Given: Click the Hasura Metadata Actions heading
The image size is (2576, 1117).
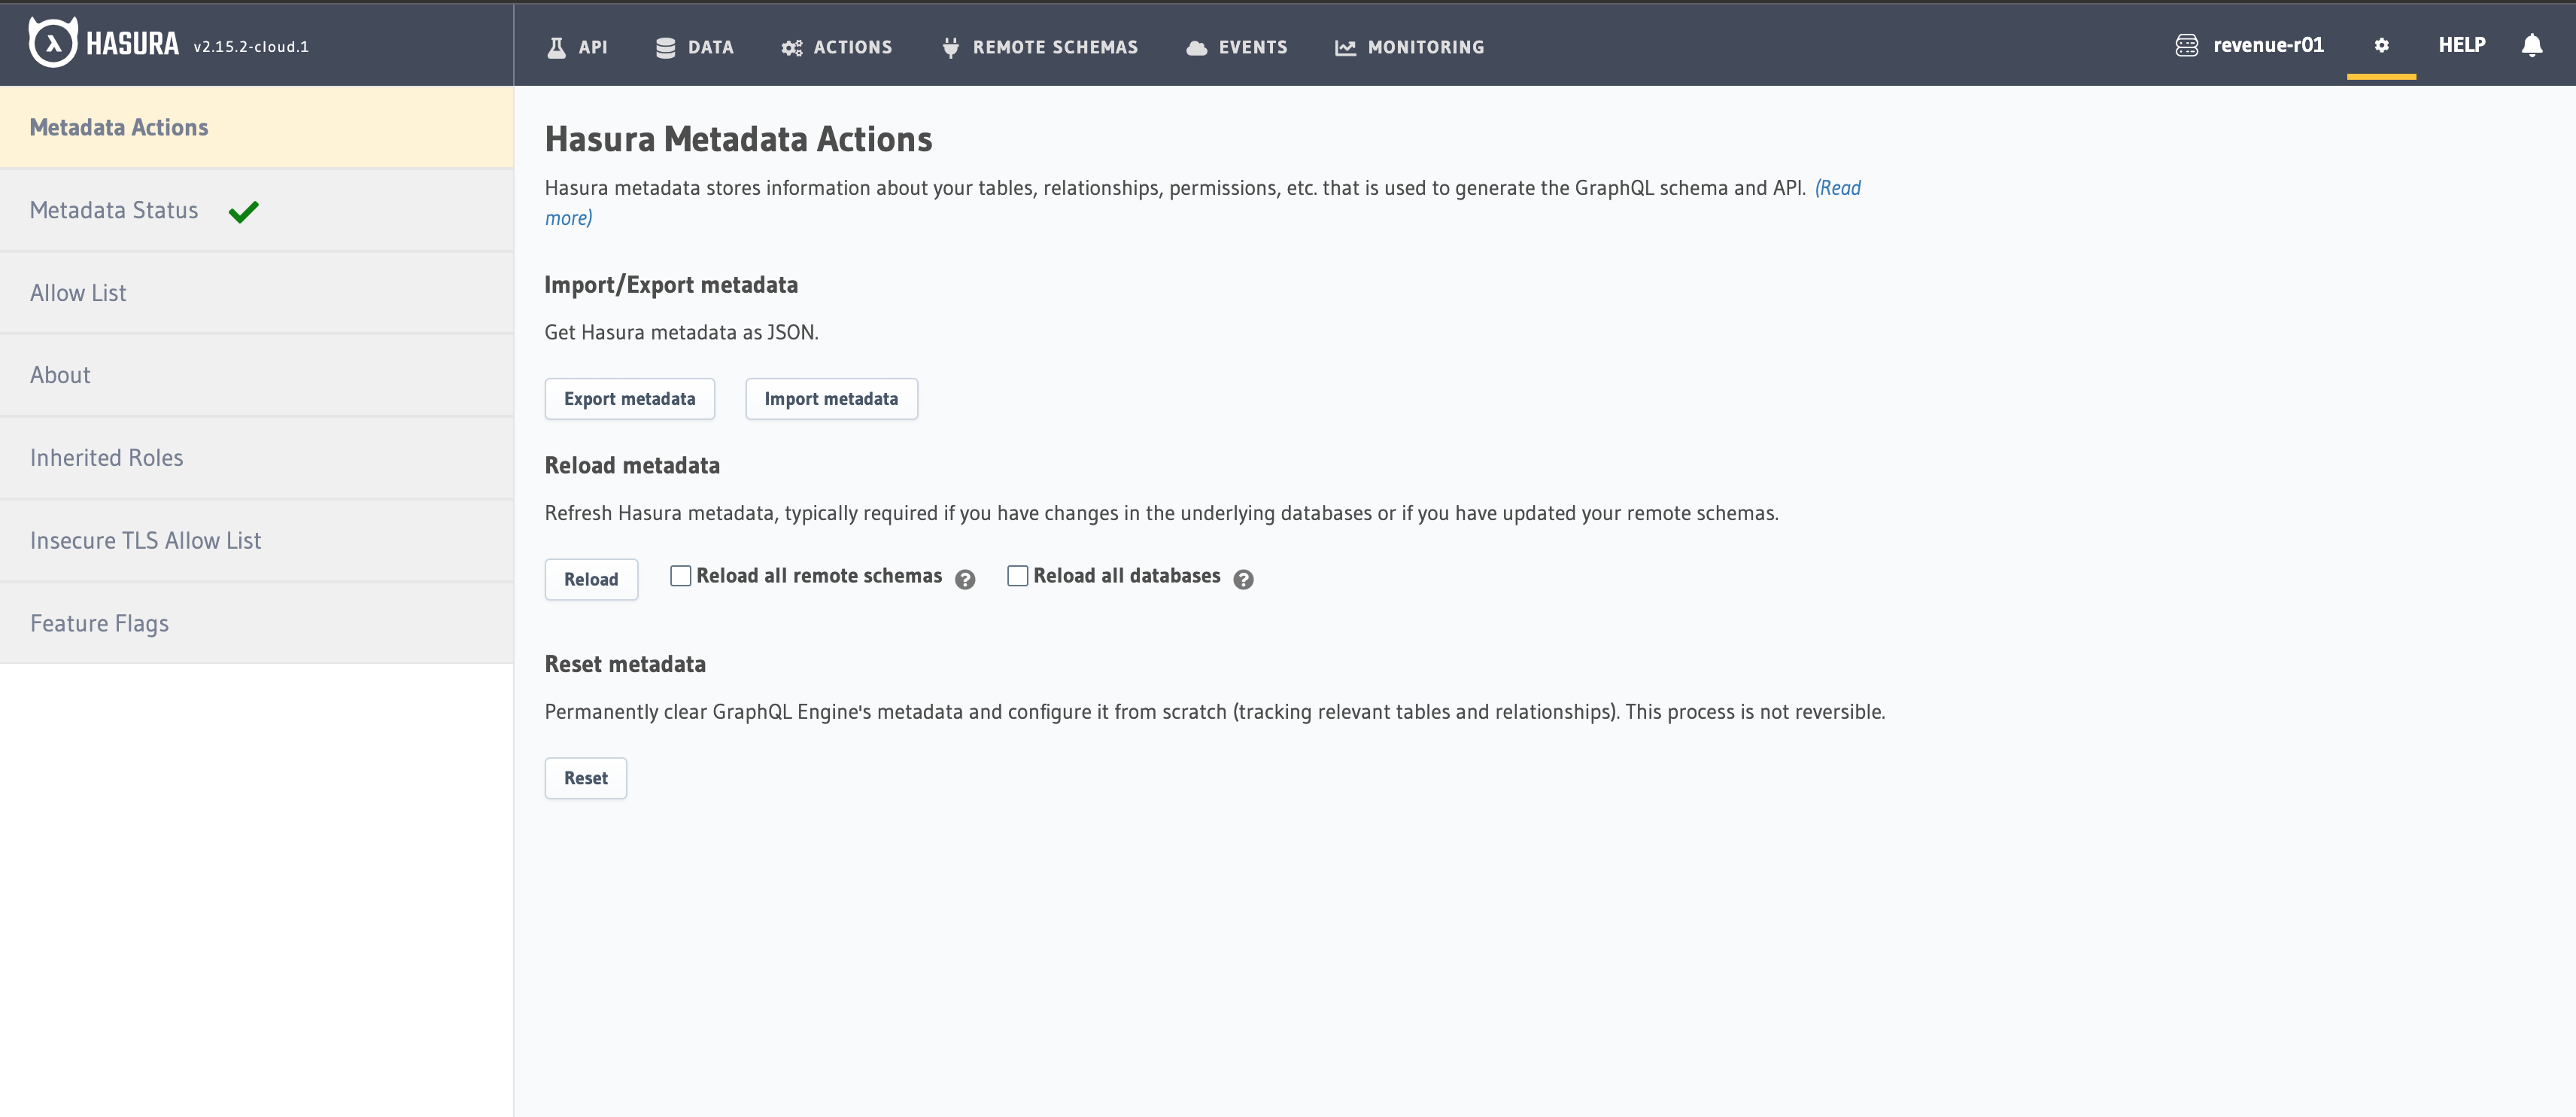Looking at the screenshot, I should click(738, 139).
